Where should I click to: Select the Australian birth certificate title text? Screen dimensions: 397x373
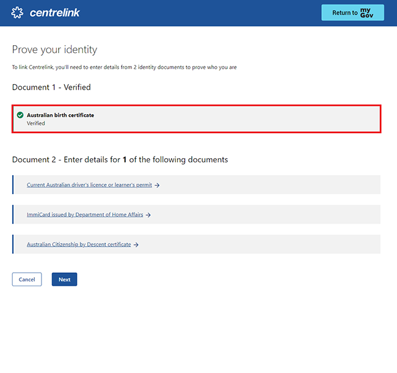point(60,115)
